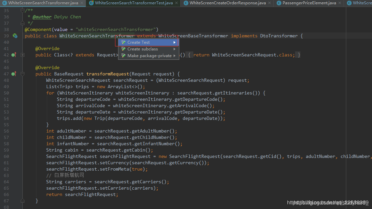Collapse Javadoc comment fold on line 35
Screen dimensions: 372x209
(22, 10)
